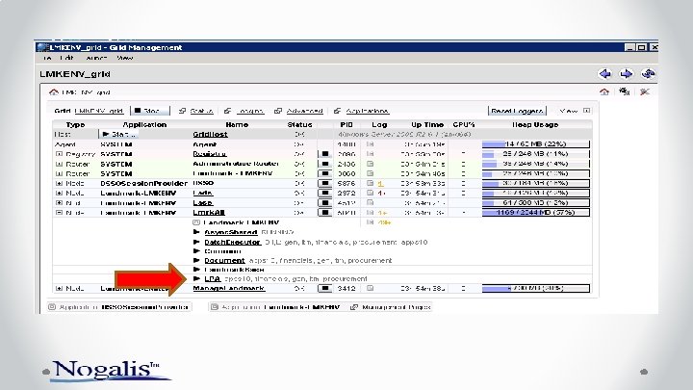
Task: Open the BatchExecutor module link
Action: coord(232,242)
